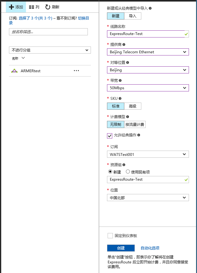Choose 按流量计费 billing model
This screenshot has width=197, height=273.
135,125
